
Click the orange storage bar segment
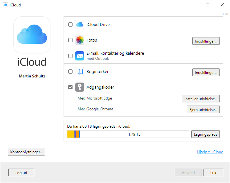(x=77, y=134)
